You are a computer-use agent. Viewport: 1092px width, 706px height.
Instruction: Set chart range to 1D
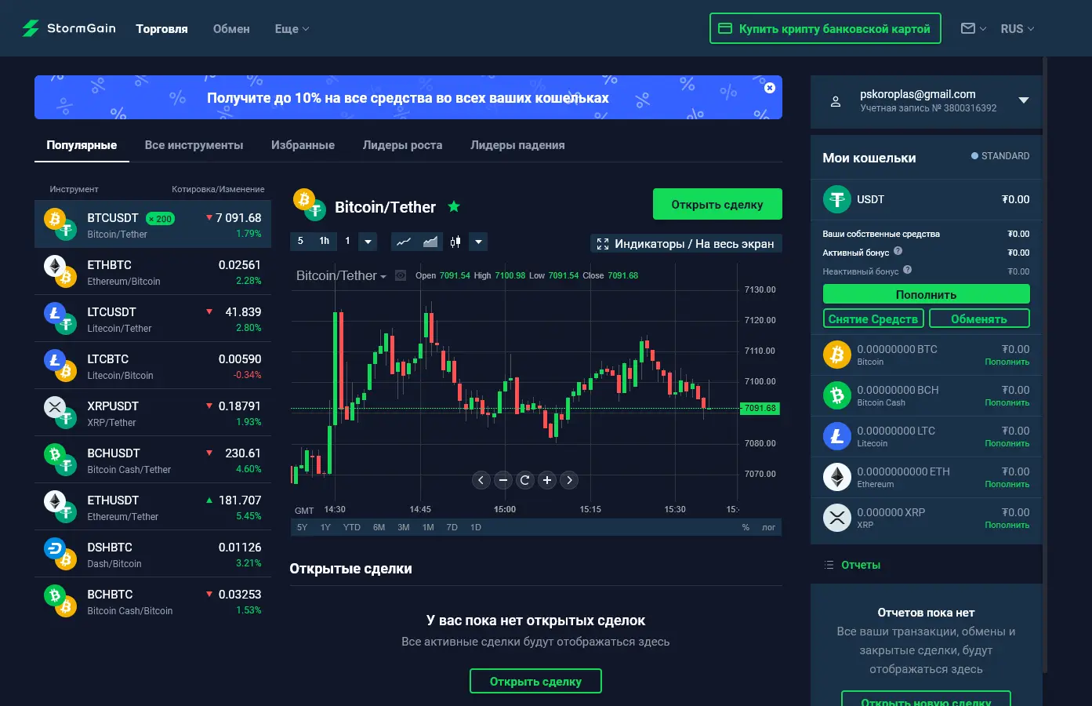(x=475, y=527)
